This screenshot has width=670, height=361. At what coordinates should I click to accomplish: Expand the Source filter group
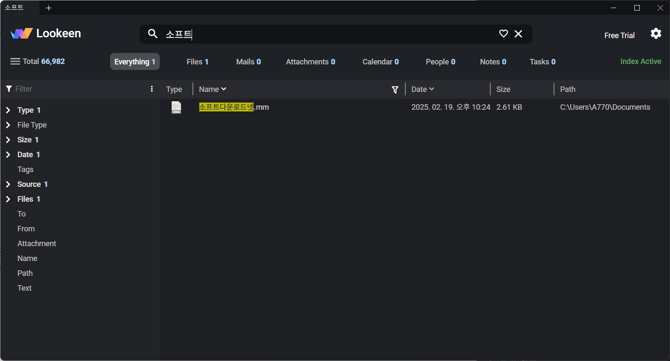click(8, 184)
